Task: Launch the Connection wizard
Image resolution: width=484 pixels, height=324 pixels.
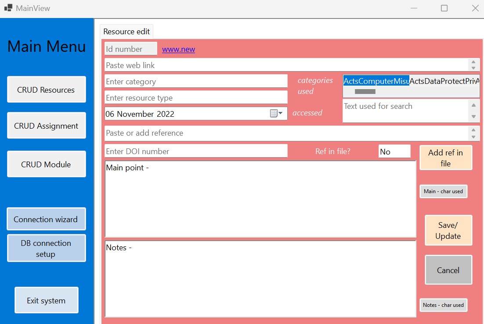Action: (46, 220)
